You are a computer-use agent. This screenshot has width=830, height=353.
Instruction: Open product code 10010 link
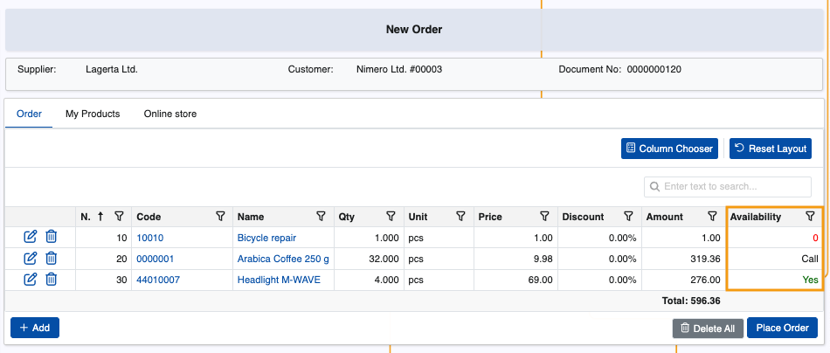150,239
